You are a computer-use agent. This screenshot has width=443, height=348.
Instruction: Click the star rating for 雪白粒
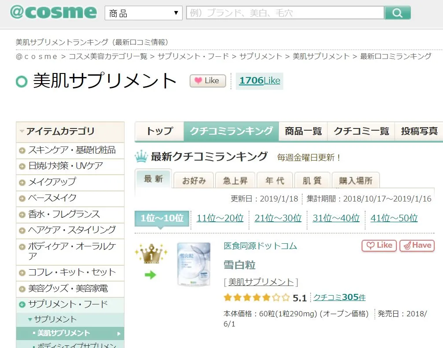[x=256, y=297]
